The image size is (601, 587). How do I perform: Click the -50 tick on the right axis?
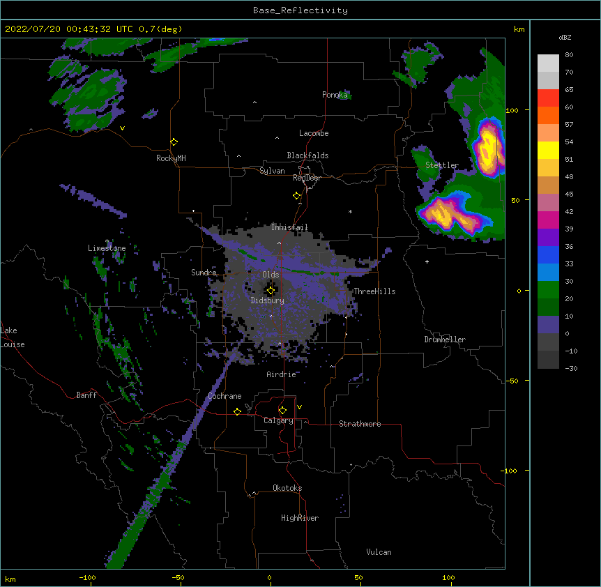pyautogui.click(x=512, y=381)
